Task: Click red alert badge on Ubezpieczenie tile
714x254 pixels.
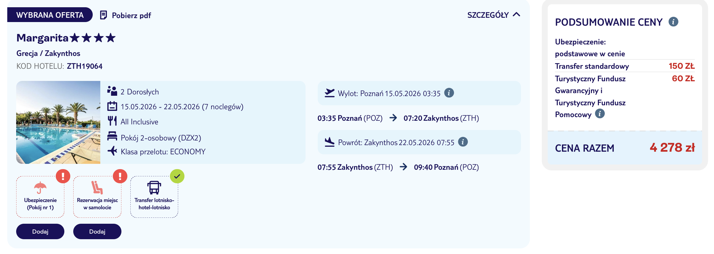Action: pyautogui.click(x=63, y=176)
